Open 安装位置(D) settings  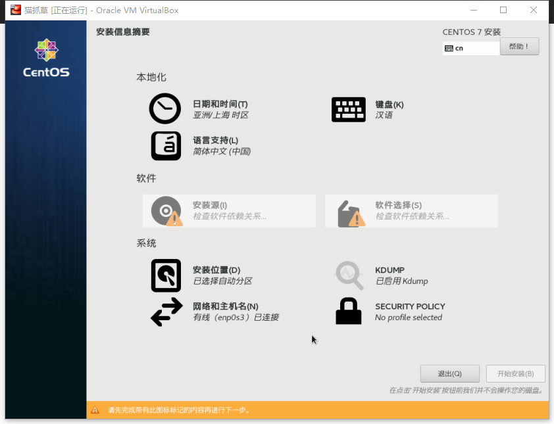tap(216, 270)
